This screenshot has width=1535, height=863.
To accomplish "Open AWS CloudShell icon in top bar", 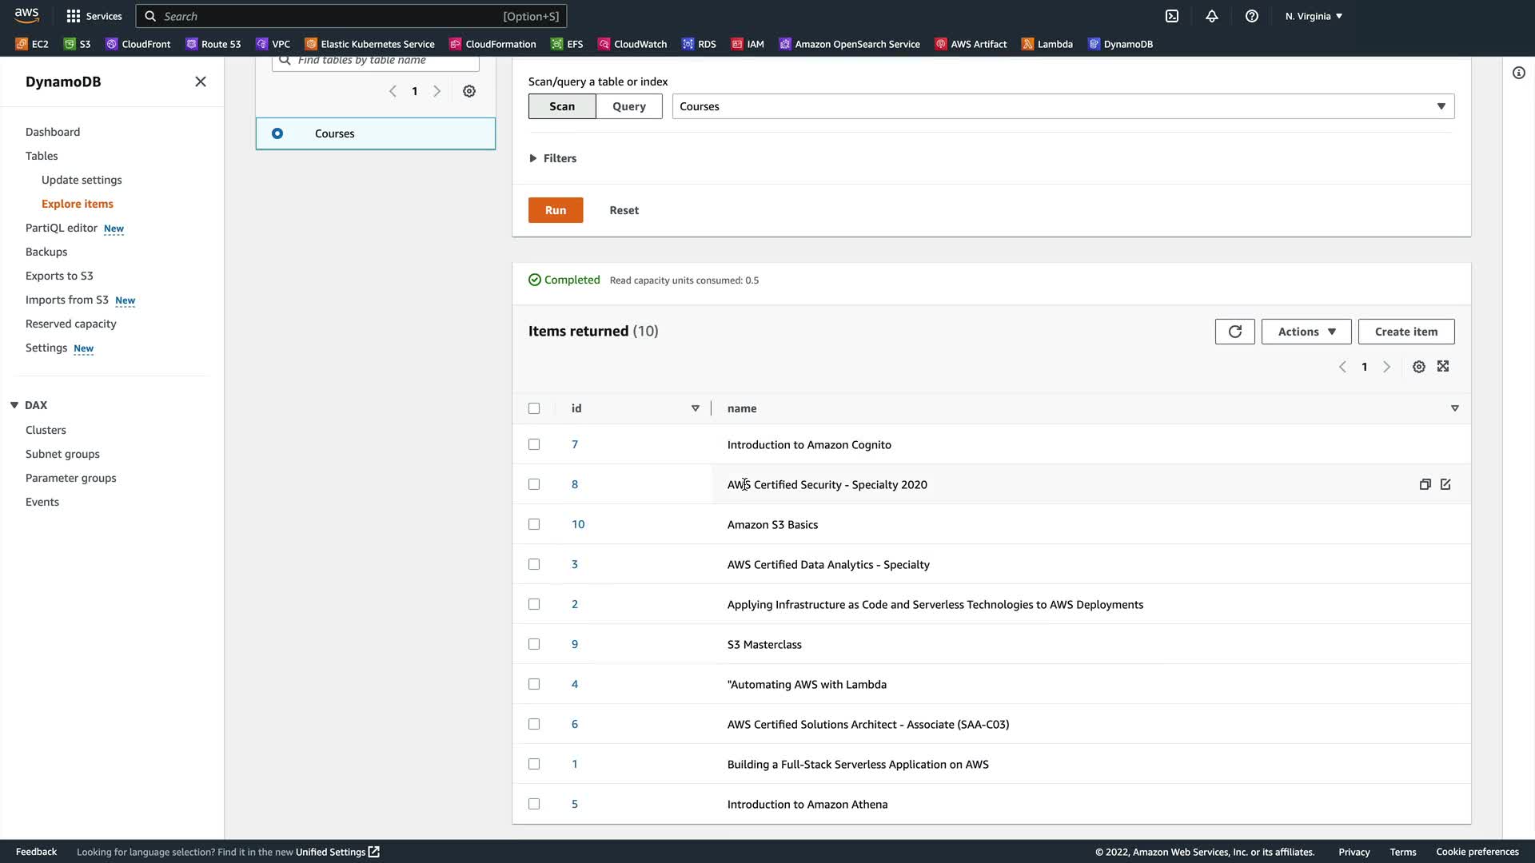I will pos(1172,16).
